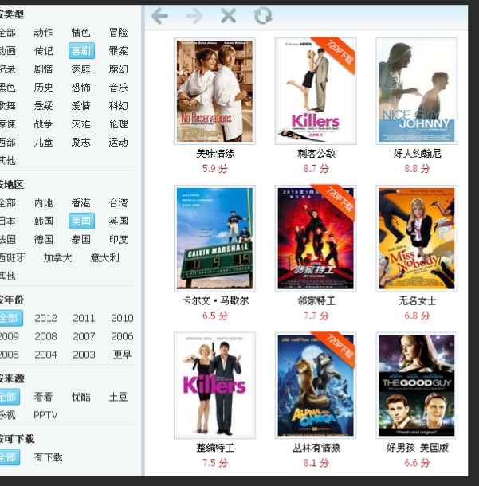The image size is (479, 486).
Task: Click the 好男孩 美国版 title link
Action: tap(417, 448)
